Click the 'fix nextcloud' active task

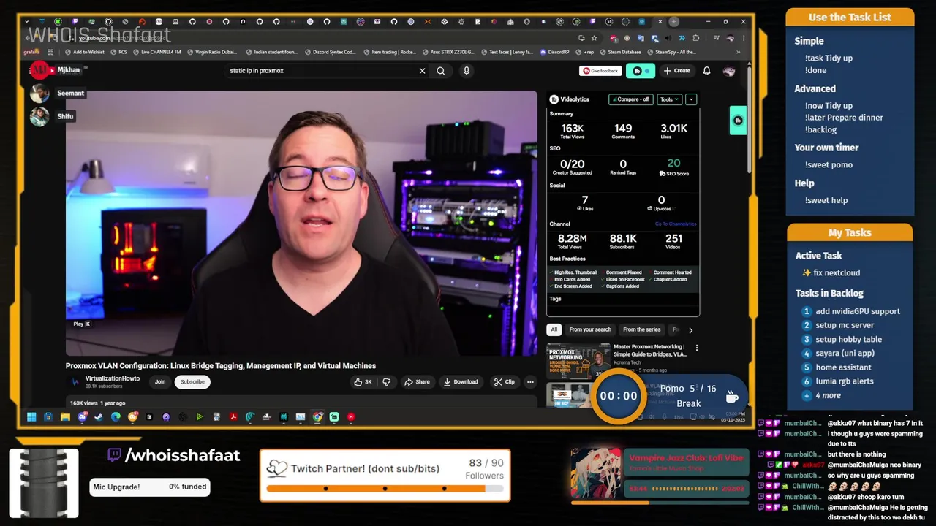tap(837, 272)
